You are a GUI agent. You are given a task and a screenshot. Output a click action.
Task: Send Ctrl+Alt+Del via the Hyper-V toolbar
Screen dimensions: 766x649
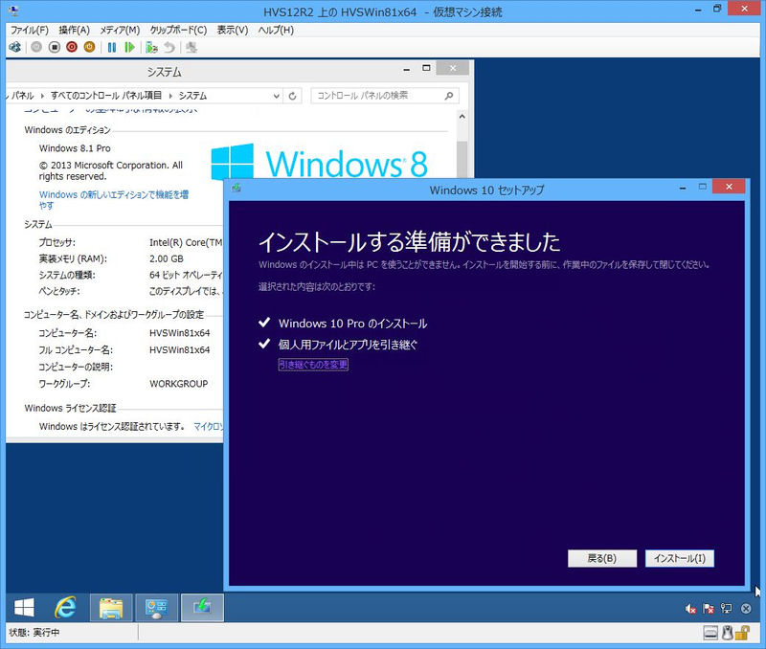pos(15,47)
